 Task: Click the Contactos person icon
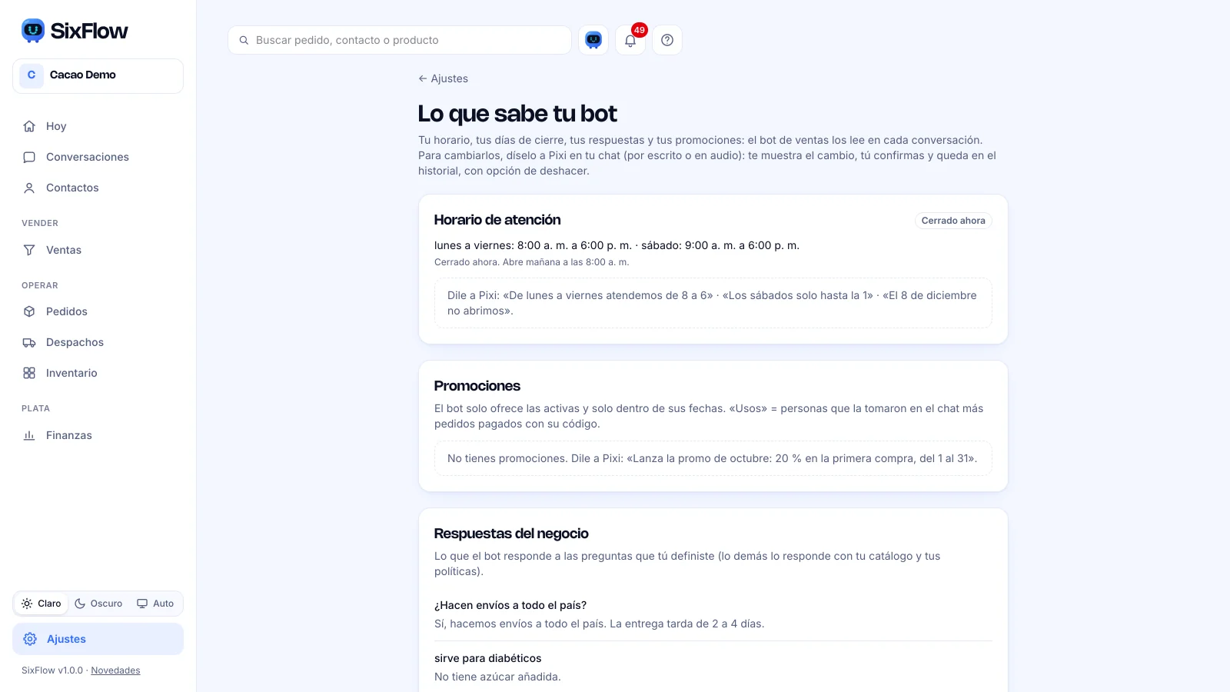coord(29,188)
